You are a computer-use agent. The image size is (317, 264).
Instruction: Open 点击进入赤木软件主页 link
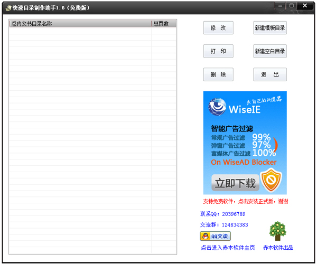tap(228, 248)
